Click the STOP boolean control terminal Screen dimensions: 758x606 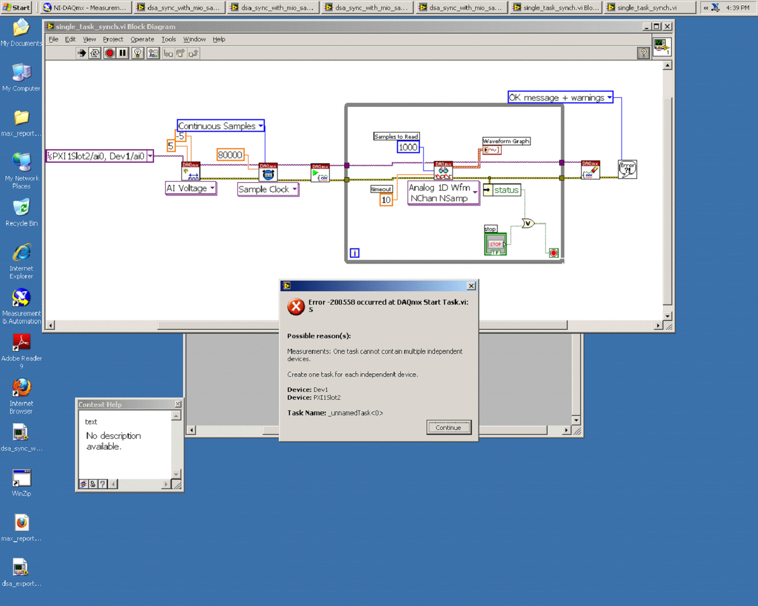click(x=495, y=244)
